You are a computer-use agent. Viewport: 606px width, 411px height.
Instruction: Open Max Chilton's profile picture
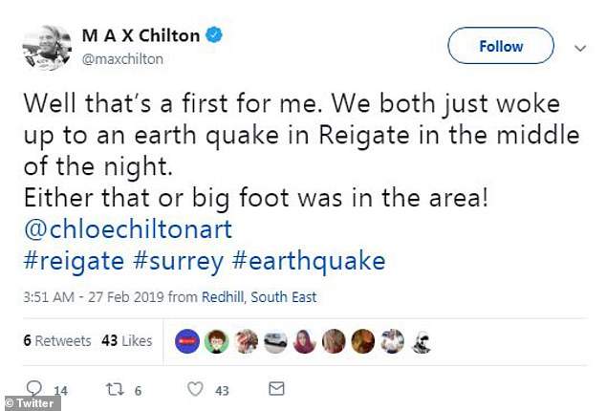pyautogui.click(x=46, y=48)
